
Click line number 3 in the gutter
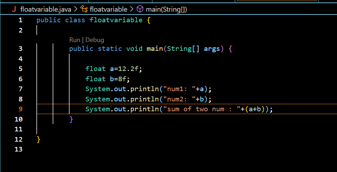pos(21,49)
